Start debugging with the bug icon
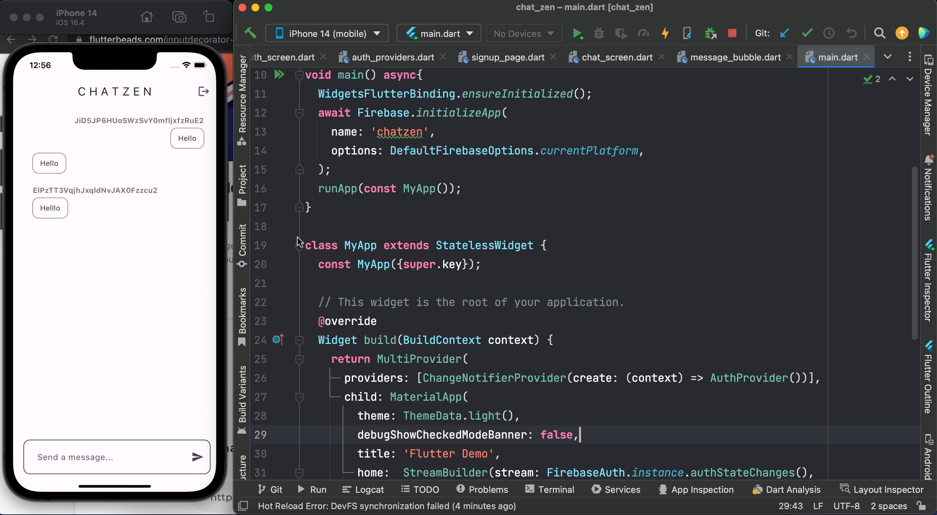This screenshot has height=515, width=937. (x=599, y=33)
